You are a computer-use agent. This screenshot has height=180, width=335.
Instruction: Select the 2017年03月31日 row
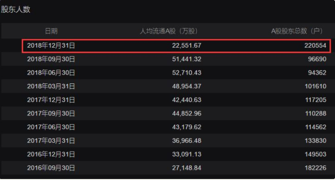coord(167,141)
